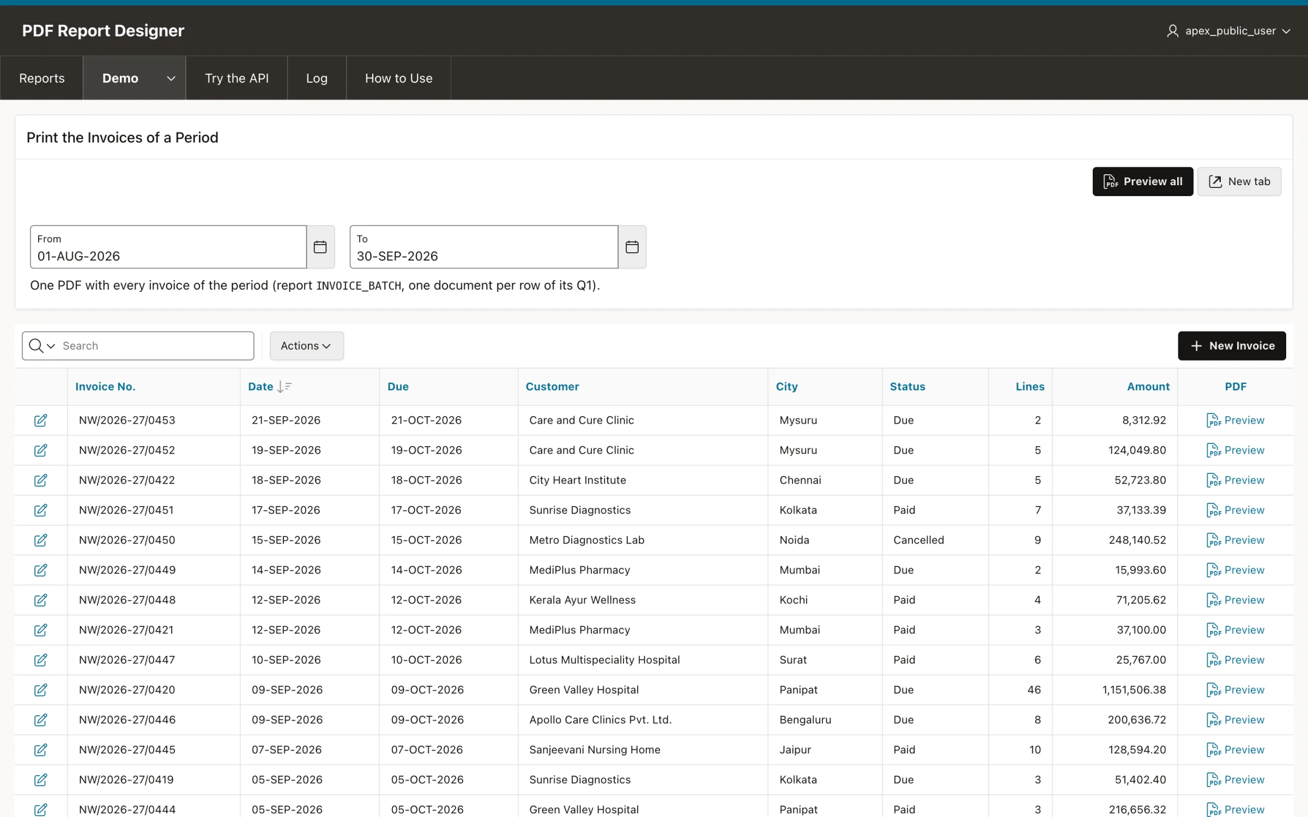Open search column selector magnifier dropdown
This screenshot has width=1308, height=817.
pyautogui.click(x=42, y=346)
